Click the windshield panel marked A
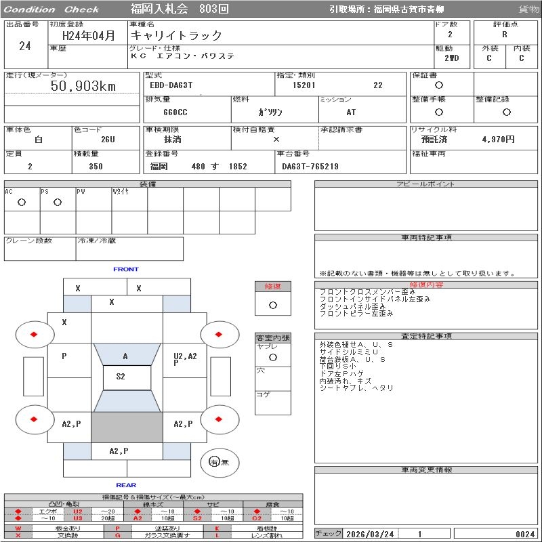 pos(125,356)
